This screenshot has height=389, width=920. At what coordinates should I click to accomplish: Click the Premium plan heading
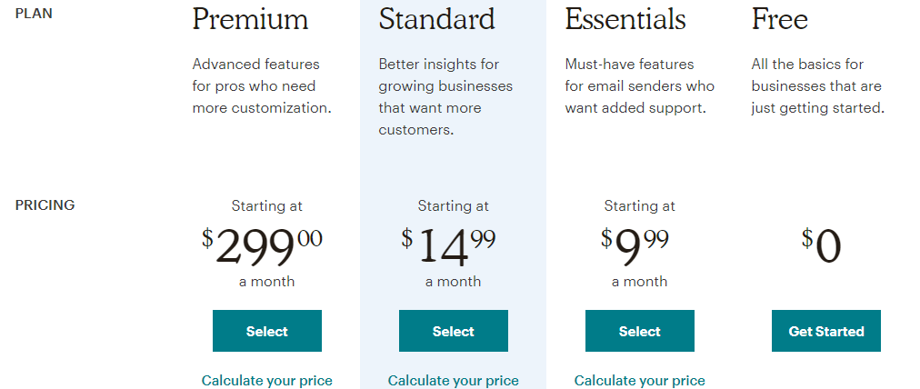pos(251,19)
